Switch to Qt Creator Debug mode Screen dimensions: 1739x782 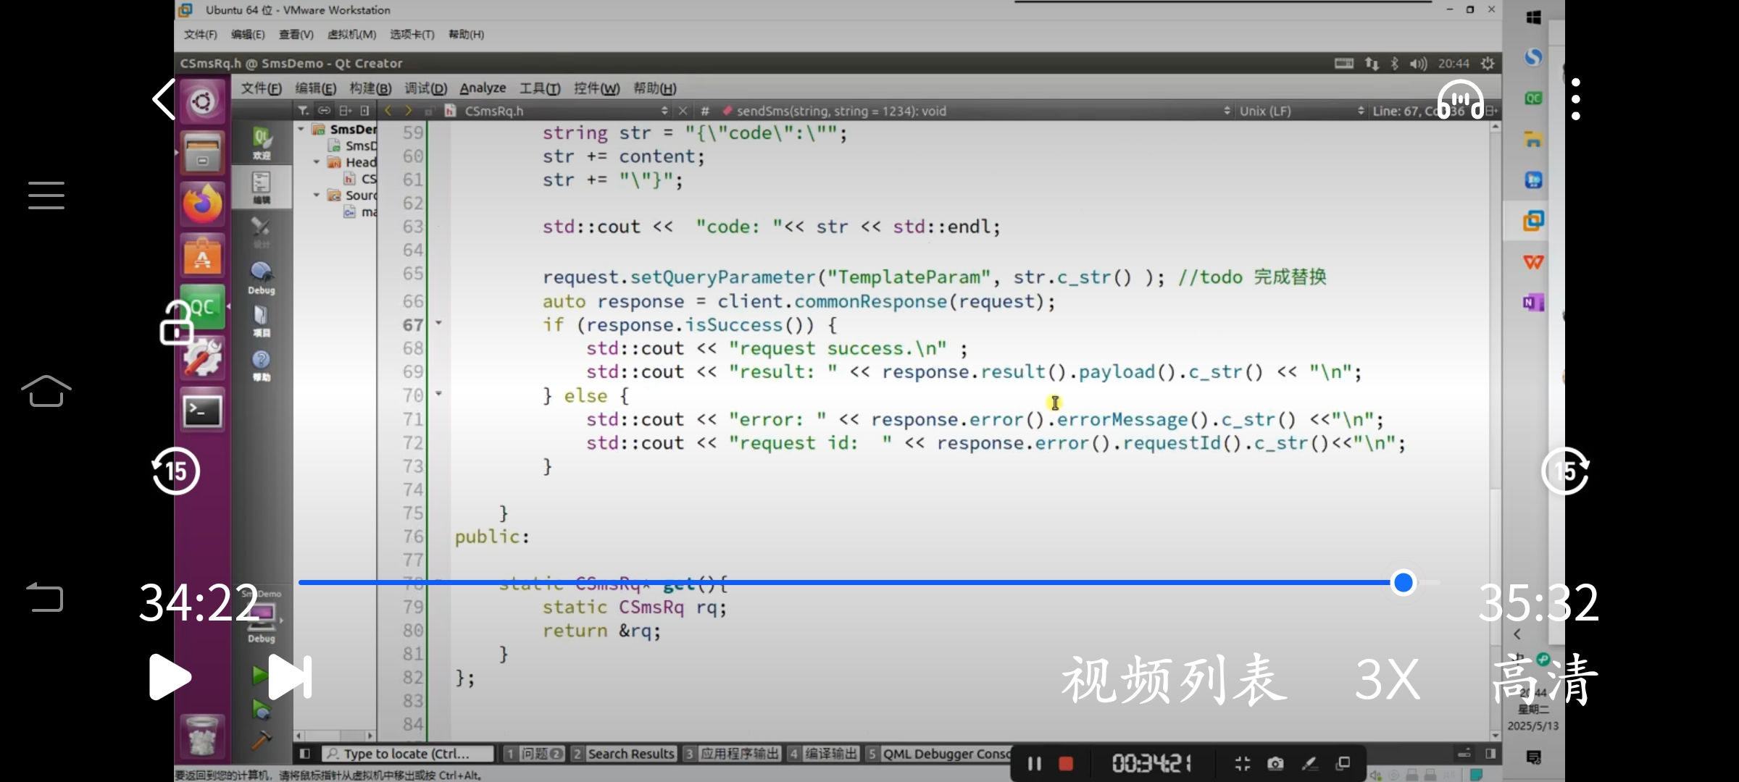(x=261, y=277)
